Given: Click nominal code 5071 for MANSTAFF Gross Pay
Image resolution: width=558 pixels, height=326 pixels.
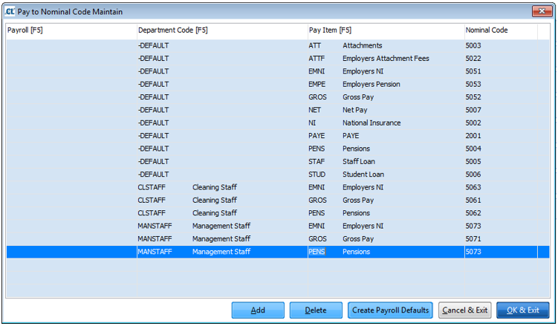Looking at the screenshot, I should point(473,239).
